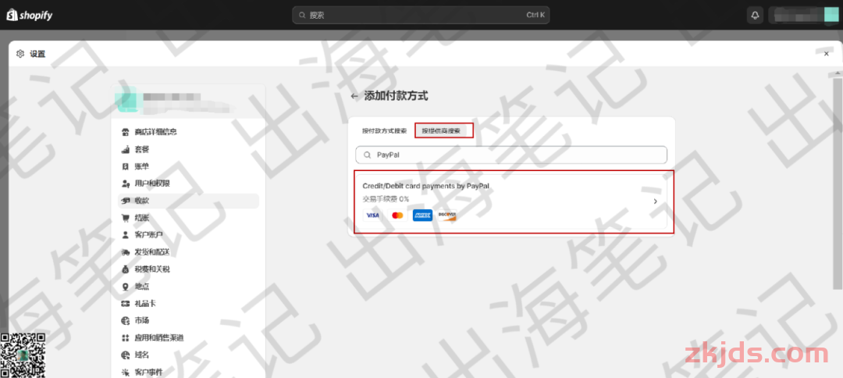Screen dimensions: 843x378
Task: Click the American Express card icon
Action: (422, 215)
